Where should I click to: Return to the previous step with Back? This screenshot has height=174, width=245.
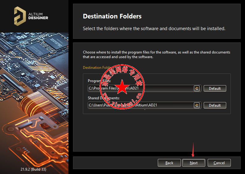(169, 163)
